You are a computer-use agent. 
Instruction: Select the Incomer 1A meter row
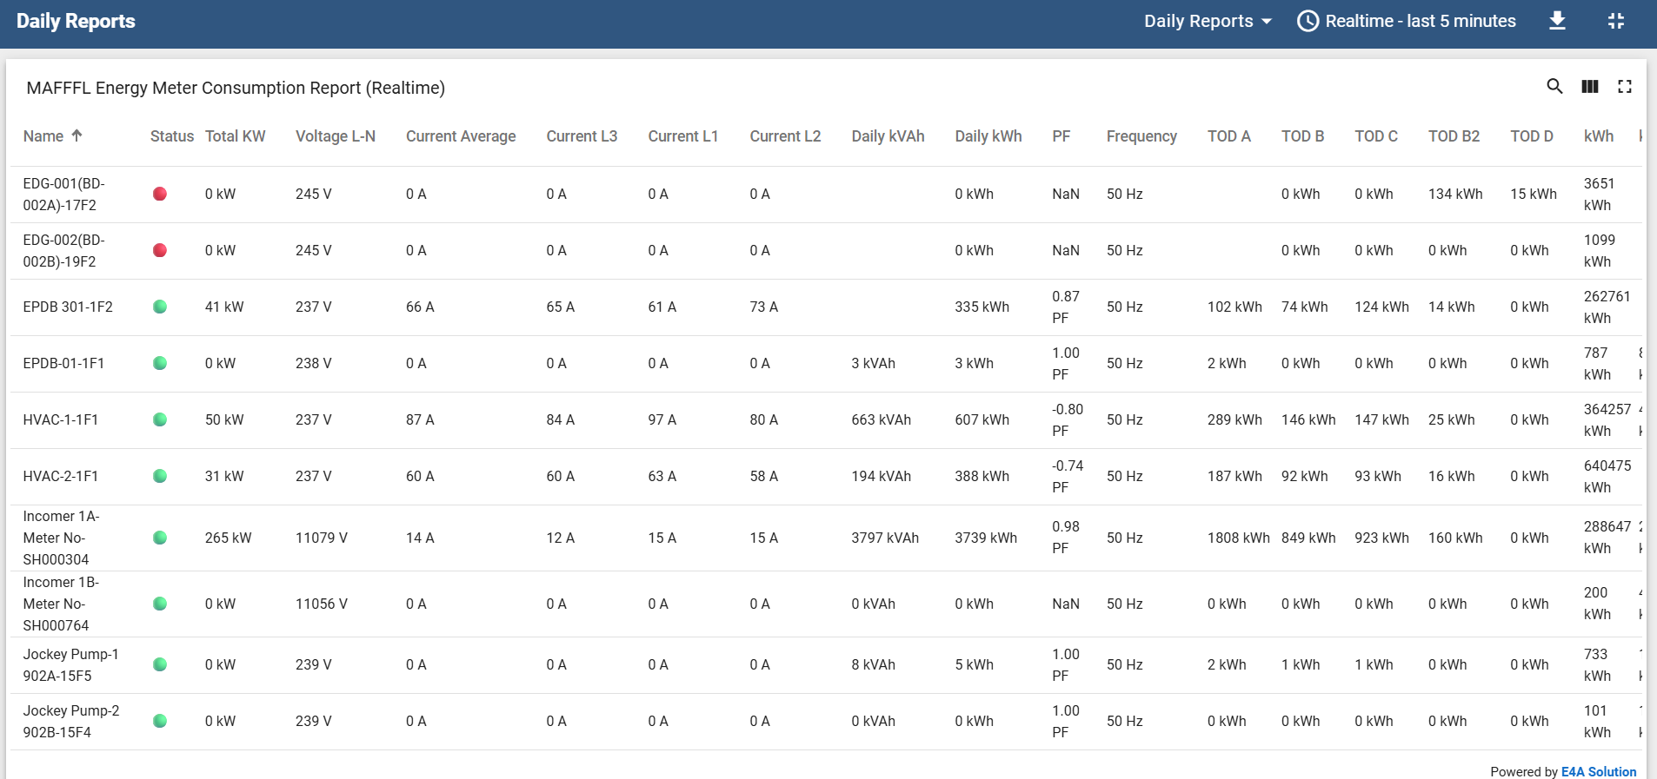[x=61, y=538]
